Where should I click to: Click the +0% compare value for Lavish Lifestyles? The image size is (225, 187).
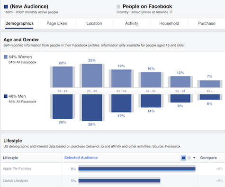(x=219, y=181)
